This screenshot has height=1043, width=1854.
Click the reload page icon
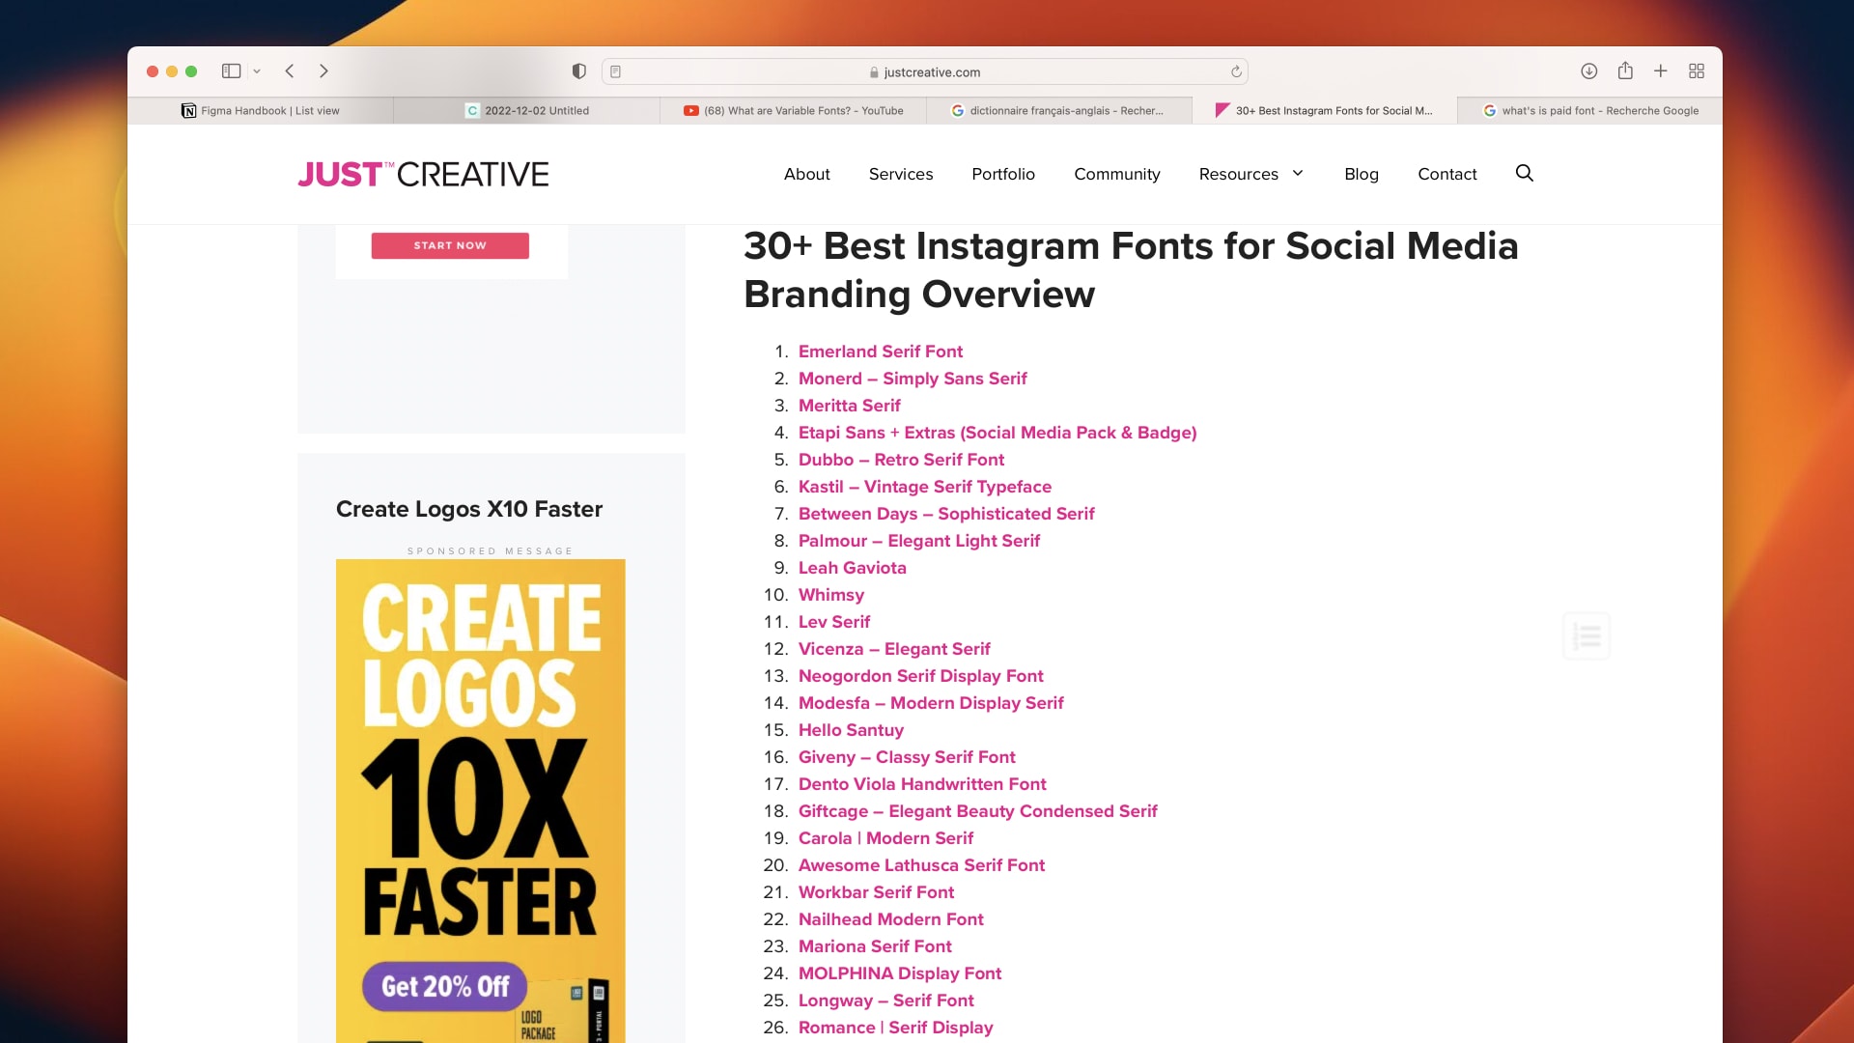coord(1236,71)
